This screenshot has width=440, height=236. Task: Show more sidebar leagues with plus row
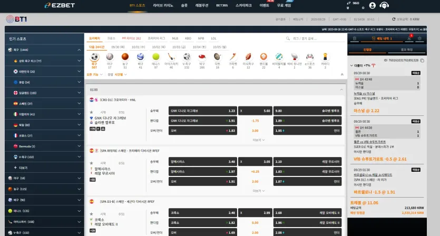click(x=44, y=168)
